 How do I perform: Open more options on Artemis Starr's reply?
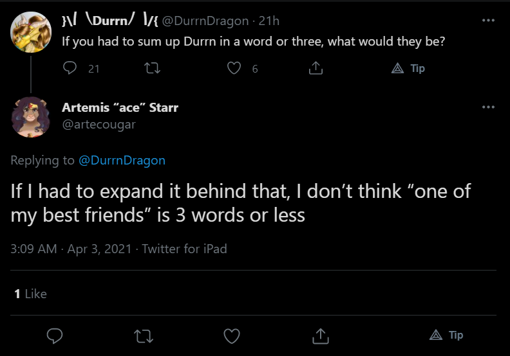click(488, 107)
